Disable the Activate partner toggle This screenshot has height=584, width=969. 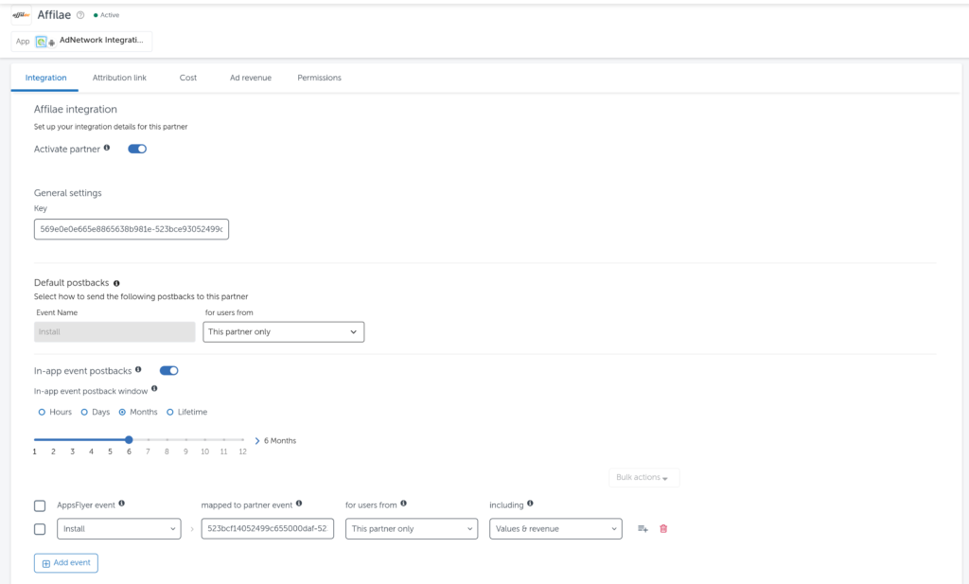click(137, 149)
